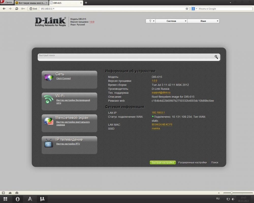Click the Быстрый поиск quick search field
Viewport: 254px width, 203px height.
tap(129, 57)
